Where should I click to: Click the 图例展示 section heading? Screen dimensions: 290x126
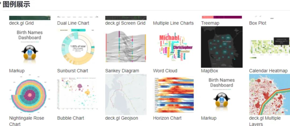(16, 5)
